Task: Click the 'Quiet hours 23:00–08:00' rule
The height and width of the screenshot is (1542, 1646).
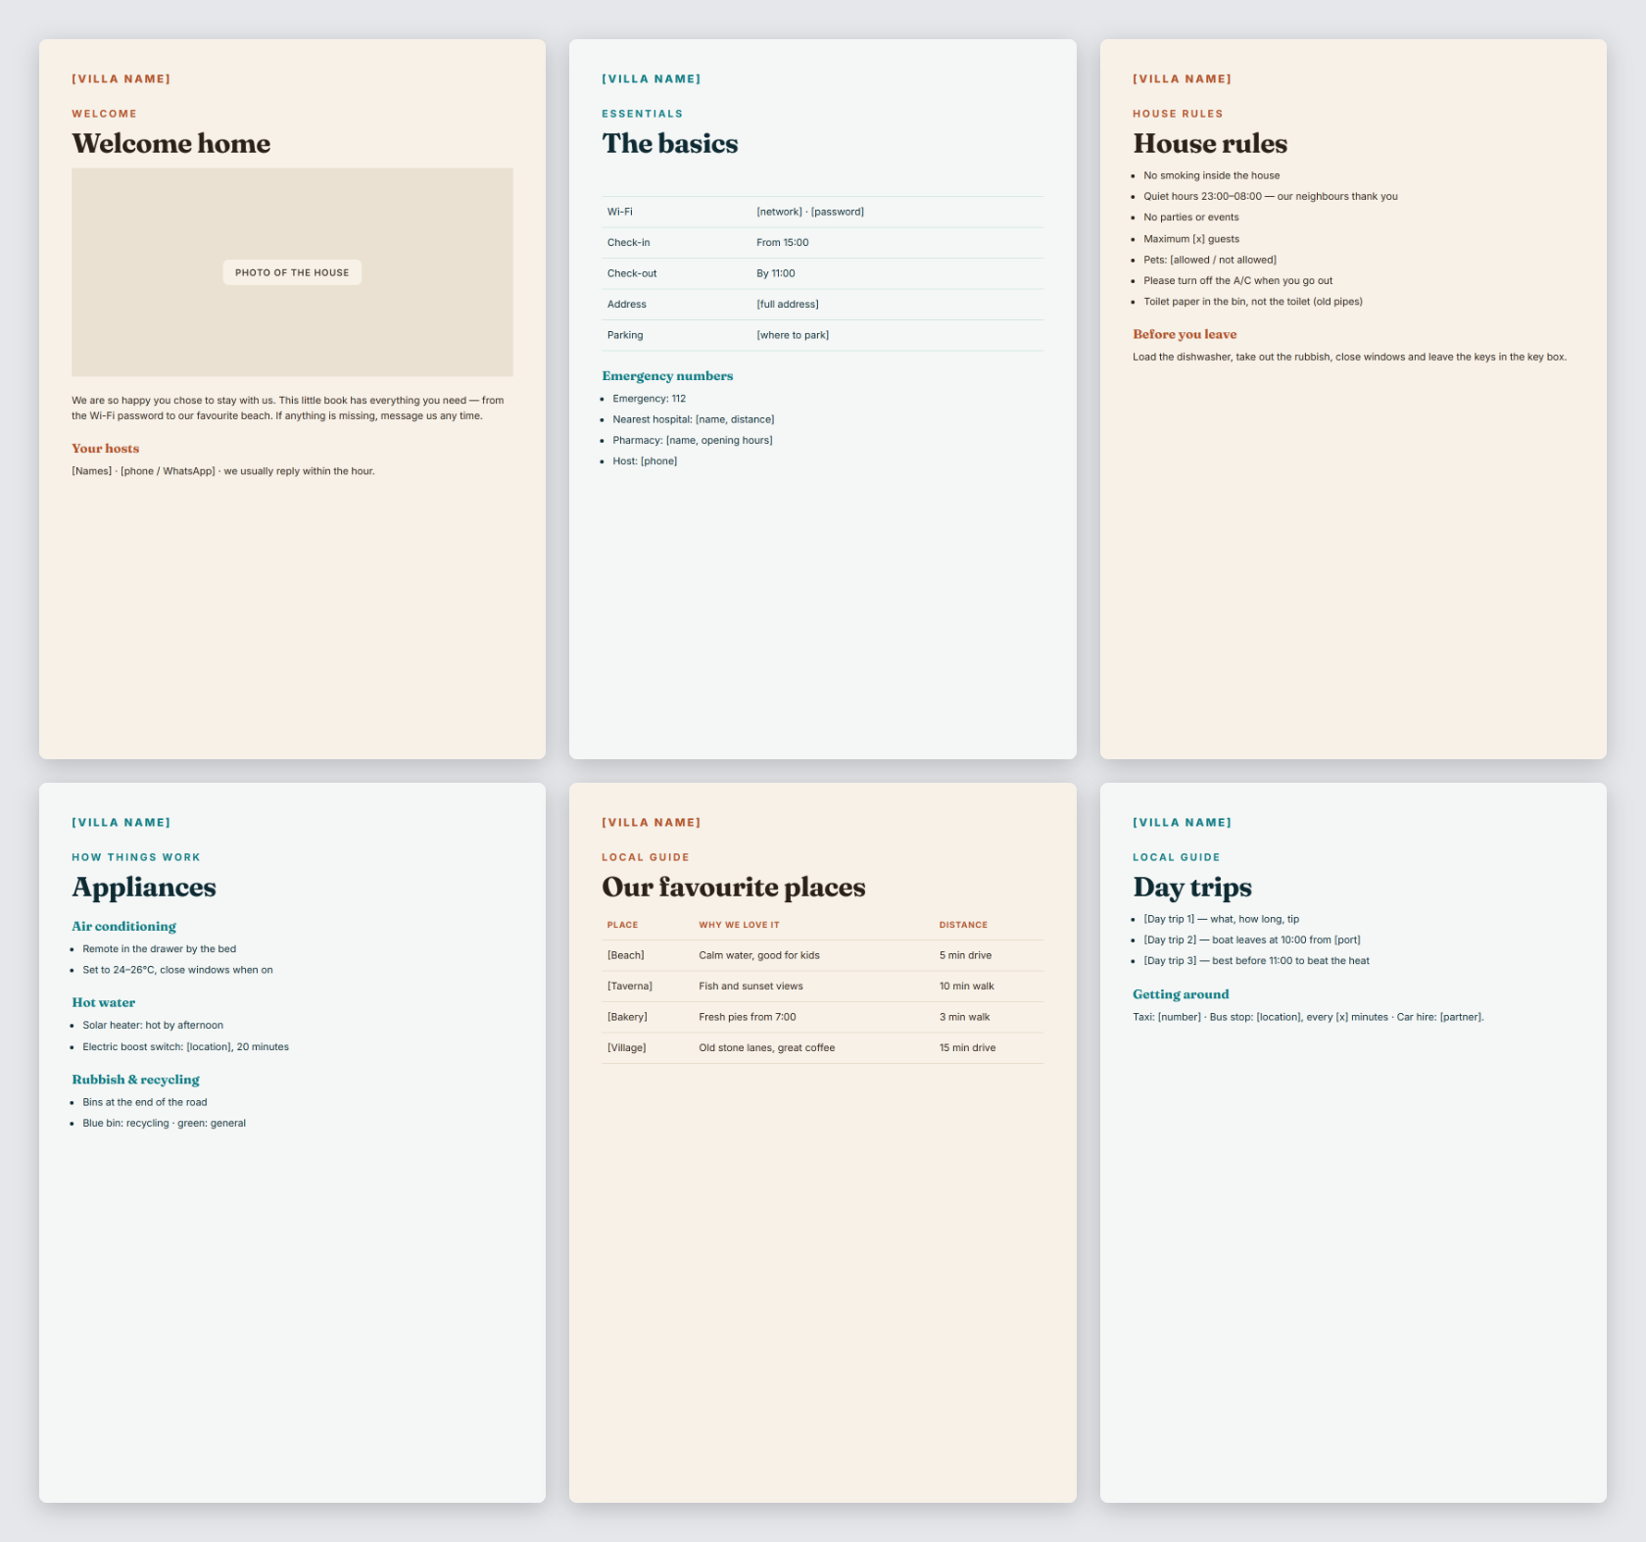Action: tap(1271, 197)
